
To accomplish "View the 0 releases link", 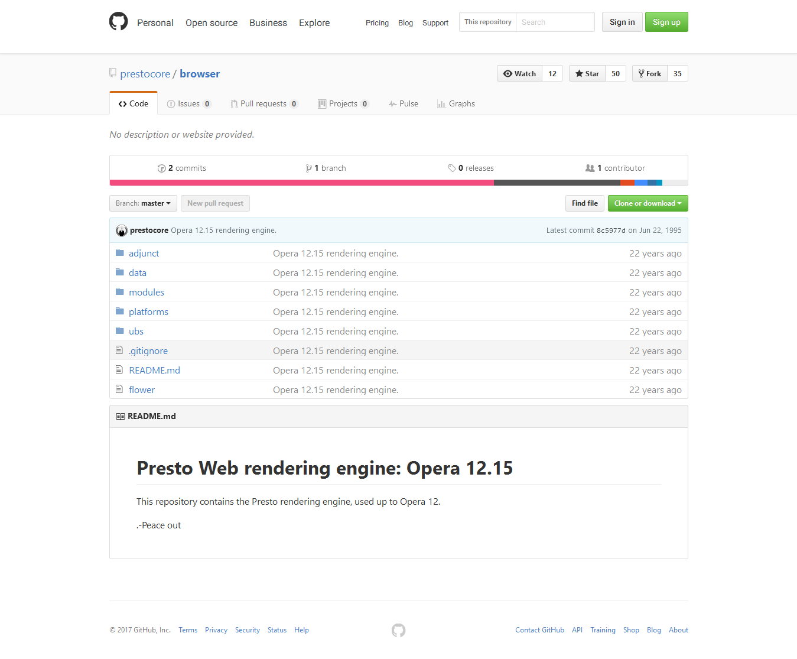I will click(x=471, y=168).
